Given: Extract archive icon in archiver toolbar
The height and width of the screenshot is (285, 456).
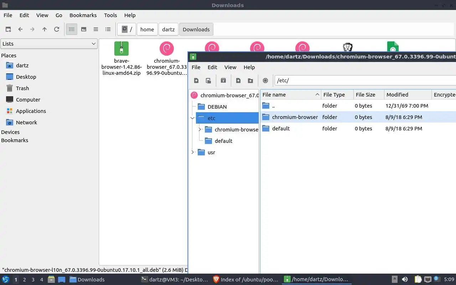Looking at the screenshot, I should [x=223, y=81].
